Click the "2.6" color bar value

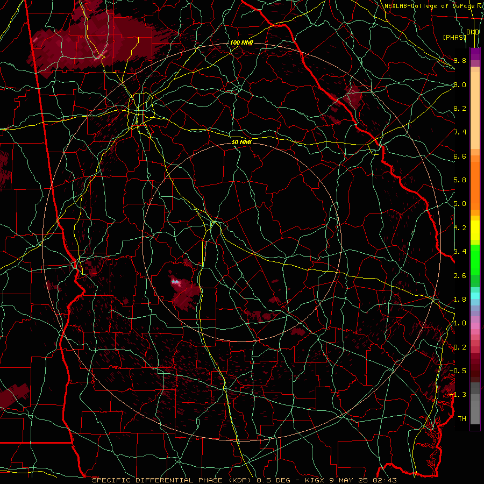[x=460, y=275]
